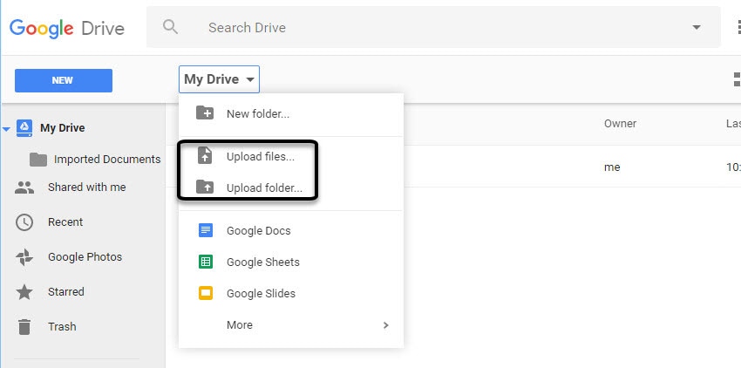Open Google Photos section
Image resolution: width=741 pixels, height=368 pixels.
85,257
